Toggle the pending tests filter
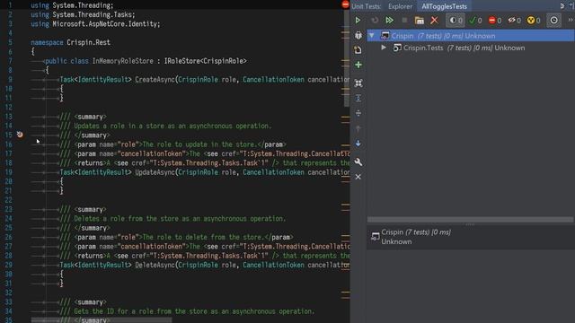 pos(456,21)
